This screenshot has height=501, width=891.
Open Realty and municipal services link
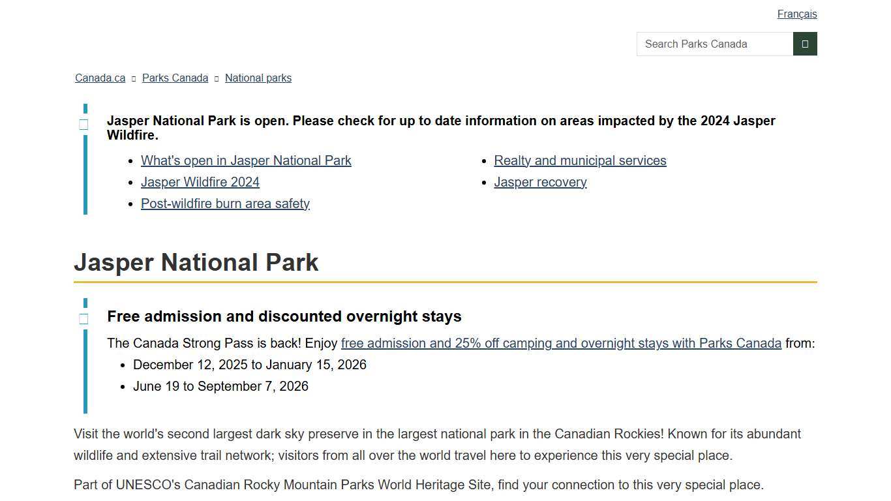(x=580, y=160)
